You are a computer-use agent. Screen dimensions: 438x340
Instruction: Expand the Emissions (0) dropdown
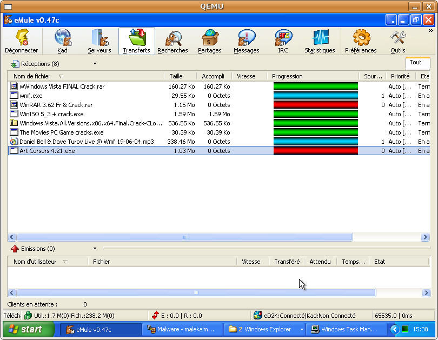[x=95, y=249]
